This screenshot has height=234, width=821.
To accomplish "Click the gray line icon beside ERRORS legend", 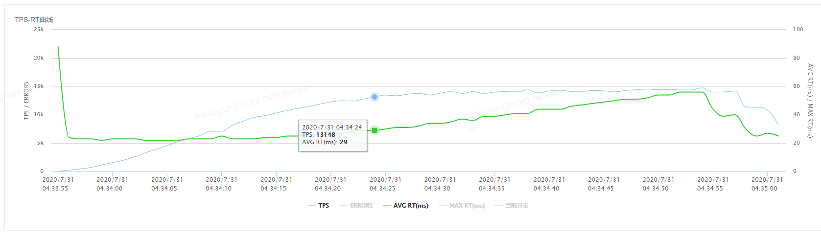I will (343, 206).
